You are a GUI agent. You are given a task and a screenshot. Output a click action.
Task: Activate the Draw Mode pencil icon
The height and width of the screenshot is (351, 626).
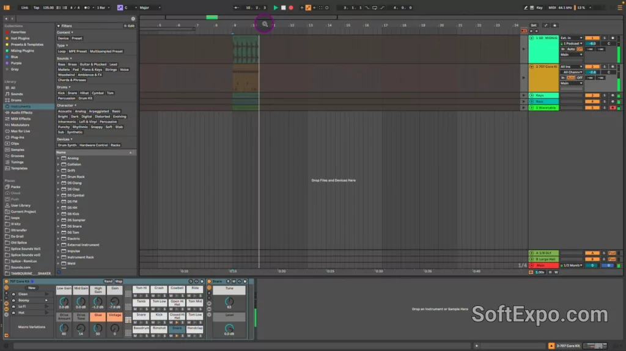tap(525, 7)
